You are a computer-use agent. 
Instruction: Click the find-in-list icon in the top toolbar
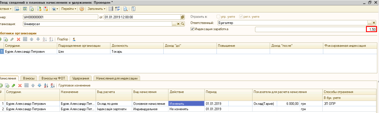[17, 9]
